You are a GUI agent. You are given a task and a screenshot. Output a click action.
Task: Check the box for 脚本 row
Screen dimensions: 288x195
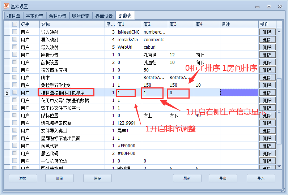click(15, 77)
